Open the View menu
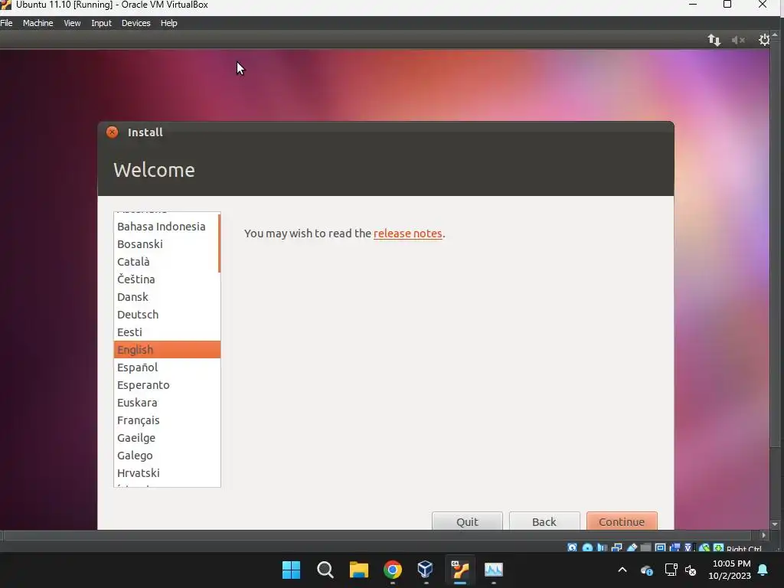The height and width of the screenshot is (588, 784). [x=72, y=23]
